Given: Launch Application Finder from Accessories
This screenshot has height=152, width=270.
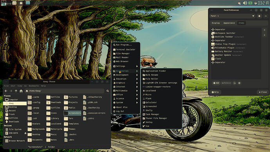Looking at the screenshot, I should pyautogui.click(x=161, y=71).
